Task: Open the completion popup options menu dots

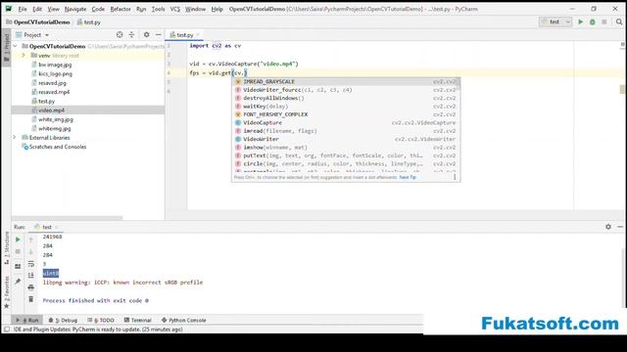Action: (x=455, y=177)
